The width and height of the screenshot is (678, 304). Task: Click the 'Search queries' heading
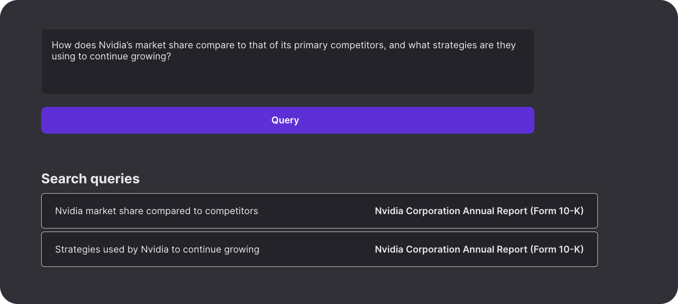90,179
